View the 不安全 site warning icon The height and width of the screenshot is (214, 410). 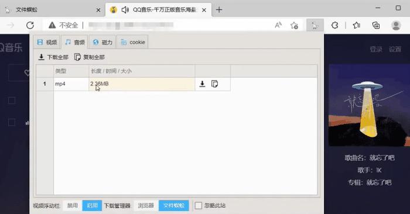pos(52,25)
